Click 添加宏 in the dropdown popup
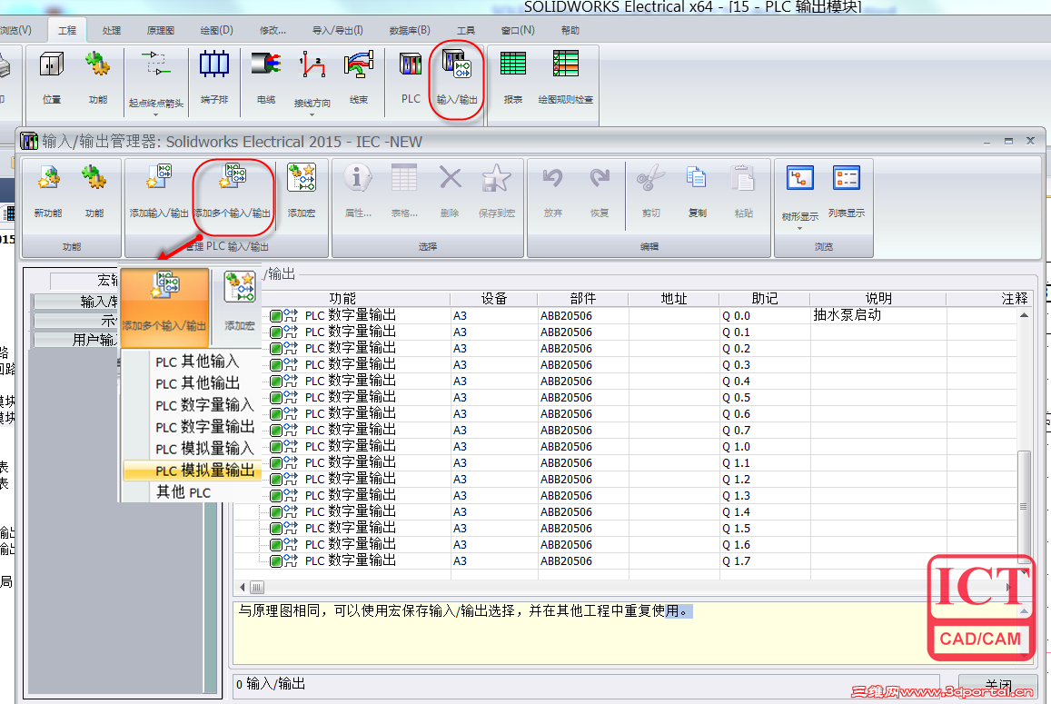1051x704 pixels. 239,302
